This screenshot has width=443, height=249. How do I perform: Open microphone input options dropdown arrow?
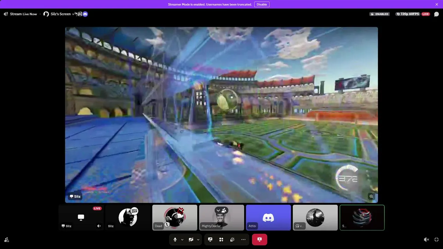click(182, 239)
